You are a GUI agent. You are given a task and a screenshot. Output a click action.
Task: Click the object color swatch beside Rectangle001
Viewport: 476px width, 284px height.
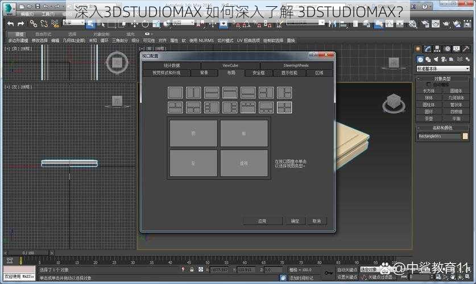(465, 136)
